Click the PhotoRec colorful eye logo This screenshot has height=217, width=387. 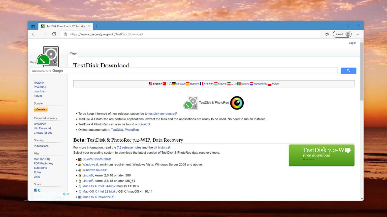coord(237,103)
